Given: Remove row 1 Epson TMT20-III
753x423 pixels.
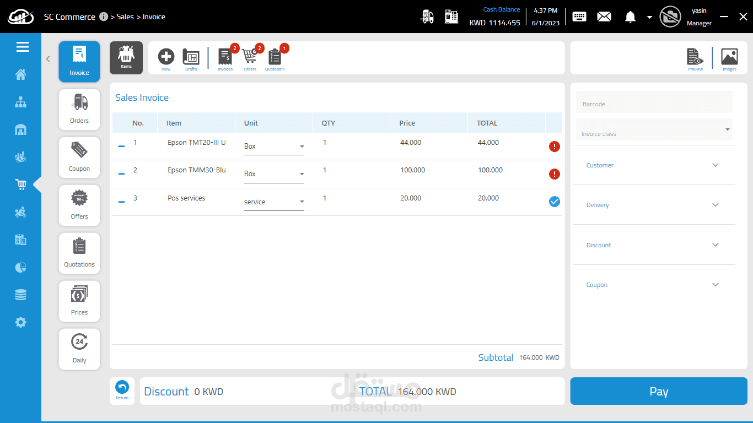Looking at the screenshot, I should point(121,146).
